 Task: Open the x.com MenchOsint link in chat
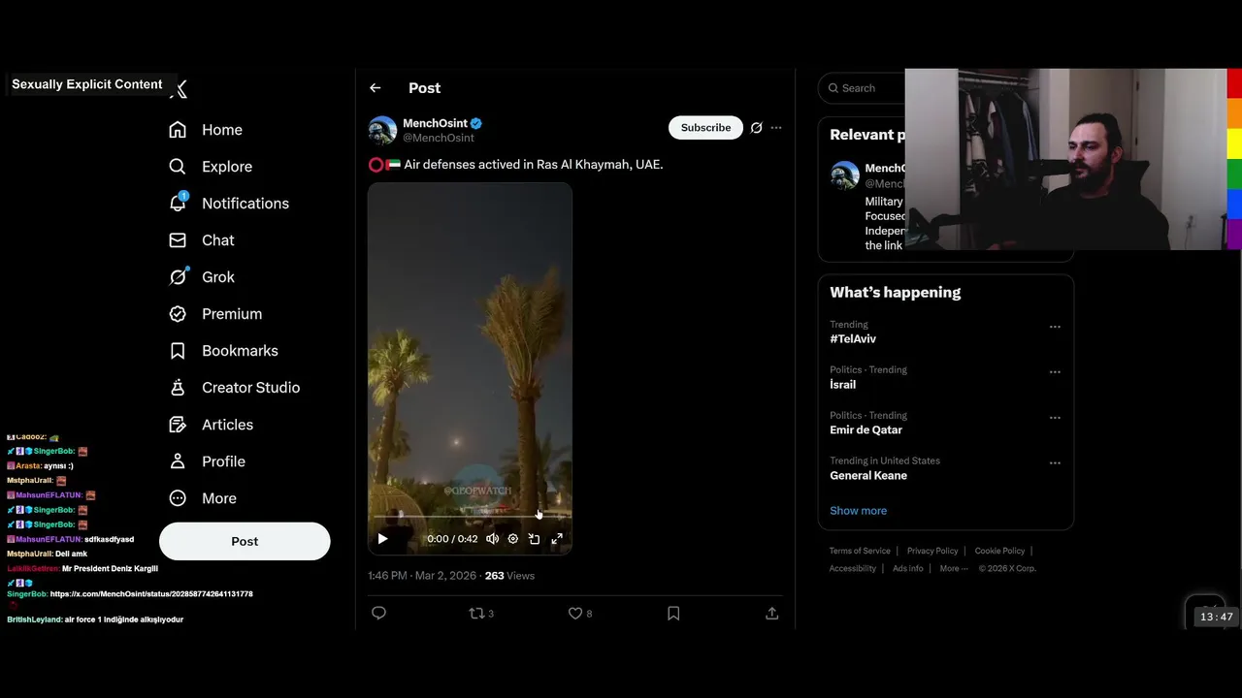click(151, 594)
